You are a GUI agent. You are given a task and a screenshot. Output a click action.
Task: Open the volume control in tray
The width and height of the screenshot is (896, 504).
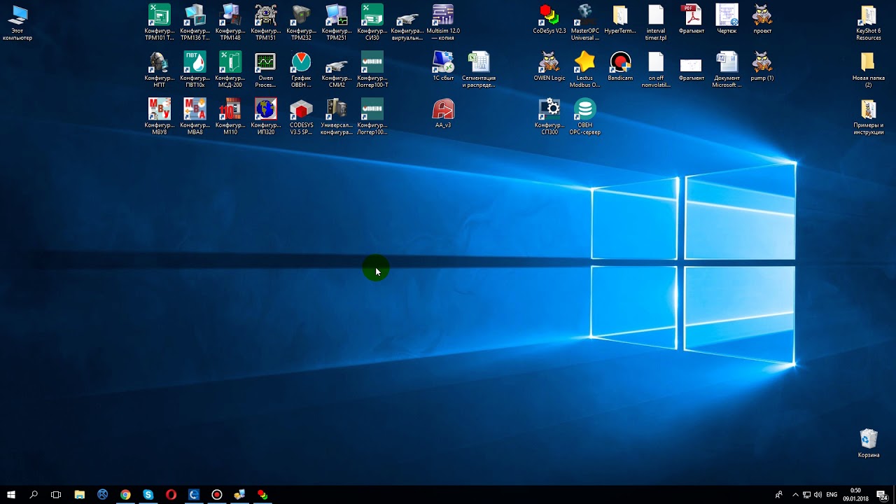[818, 494]
